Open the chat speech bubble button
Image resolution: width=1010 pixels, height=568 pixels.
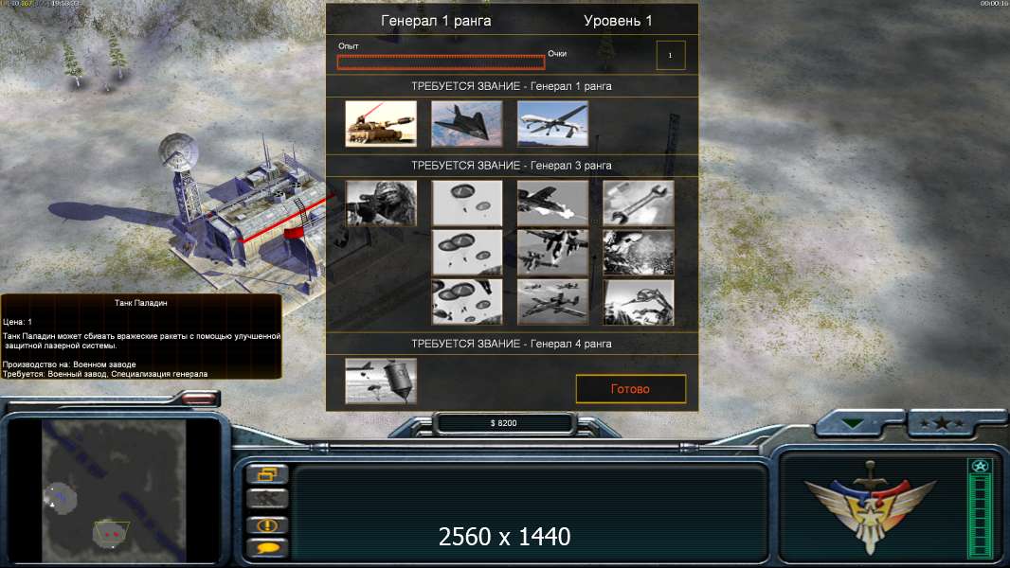[267, 549]
